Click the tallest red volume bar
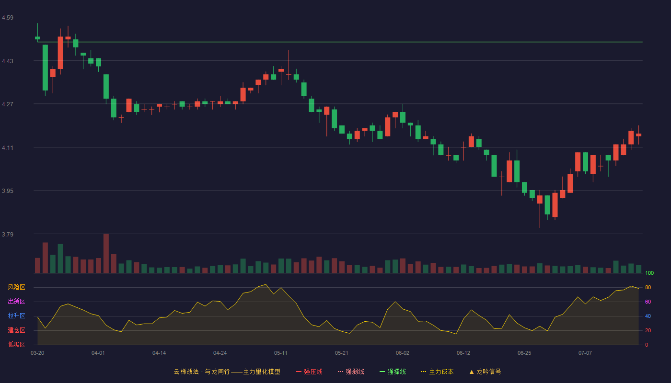 106,253
